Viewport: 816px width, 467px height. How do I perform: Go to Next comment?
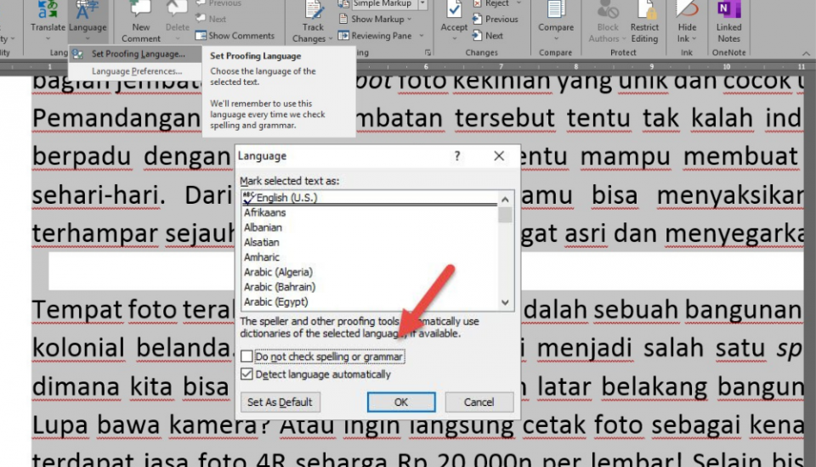[x=211, y=19]
